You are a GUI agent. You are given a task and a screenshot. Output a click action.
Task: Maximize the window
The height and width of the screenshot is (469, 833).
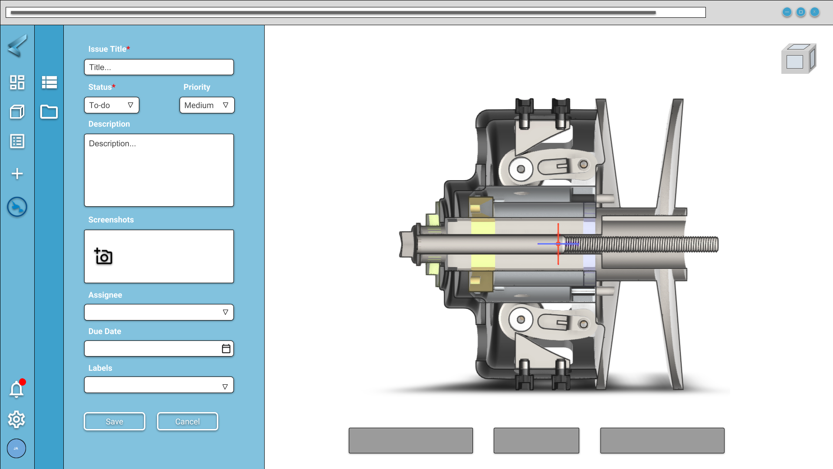click(x=801, y=12)
